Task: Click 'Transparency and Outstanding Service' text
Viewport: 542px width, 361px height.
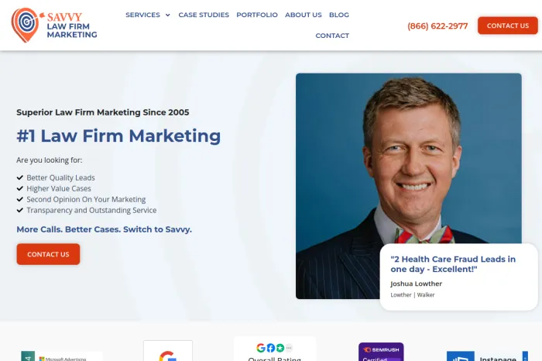Action: [91, 210]
